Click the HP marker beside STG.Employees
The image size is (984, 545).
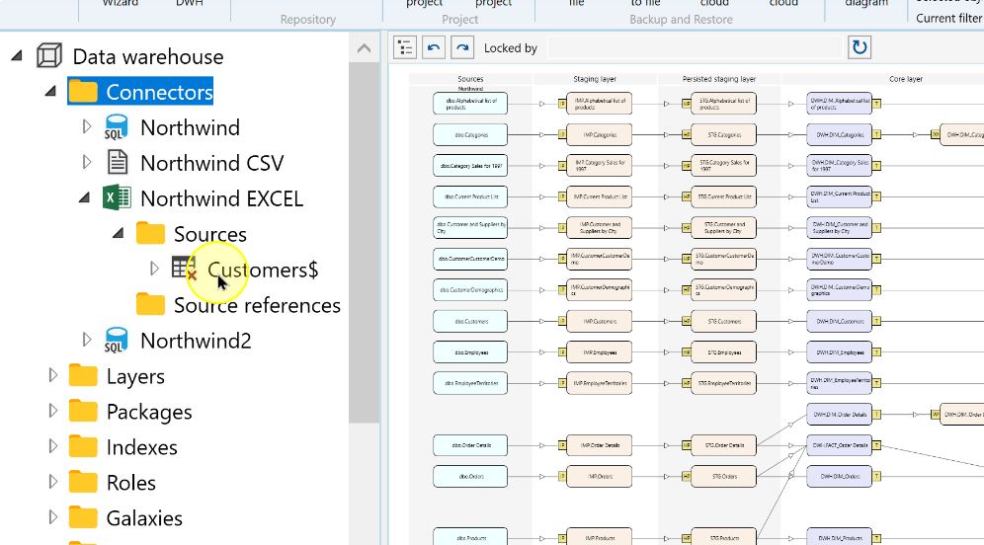click(687, 352)
